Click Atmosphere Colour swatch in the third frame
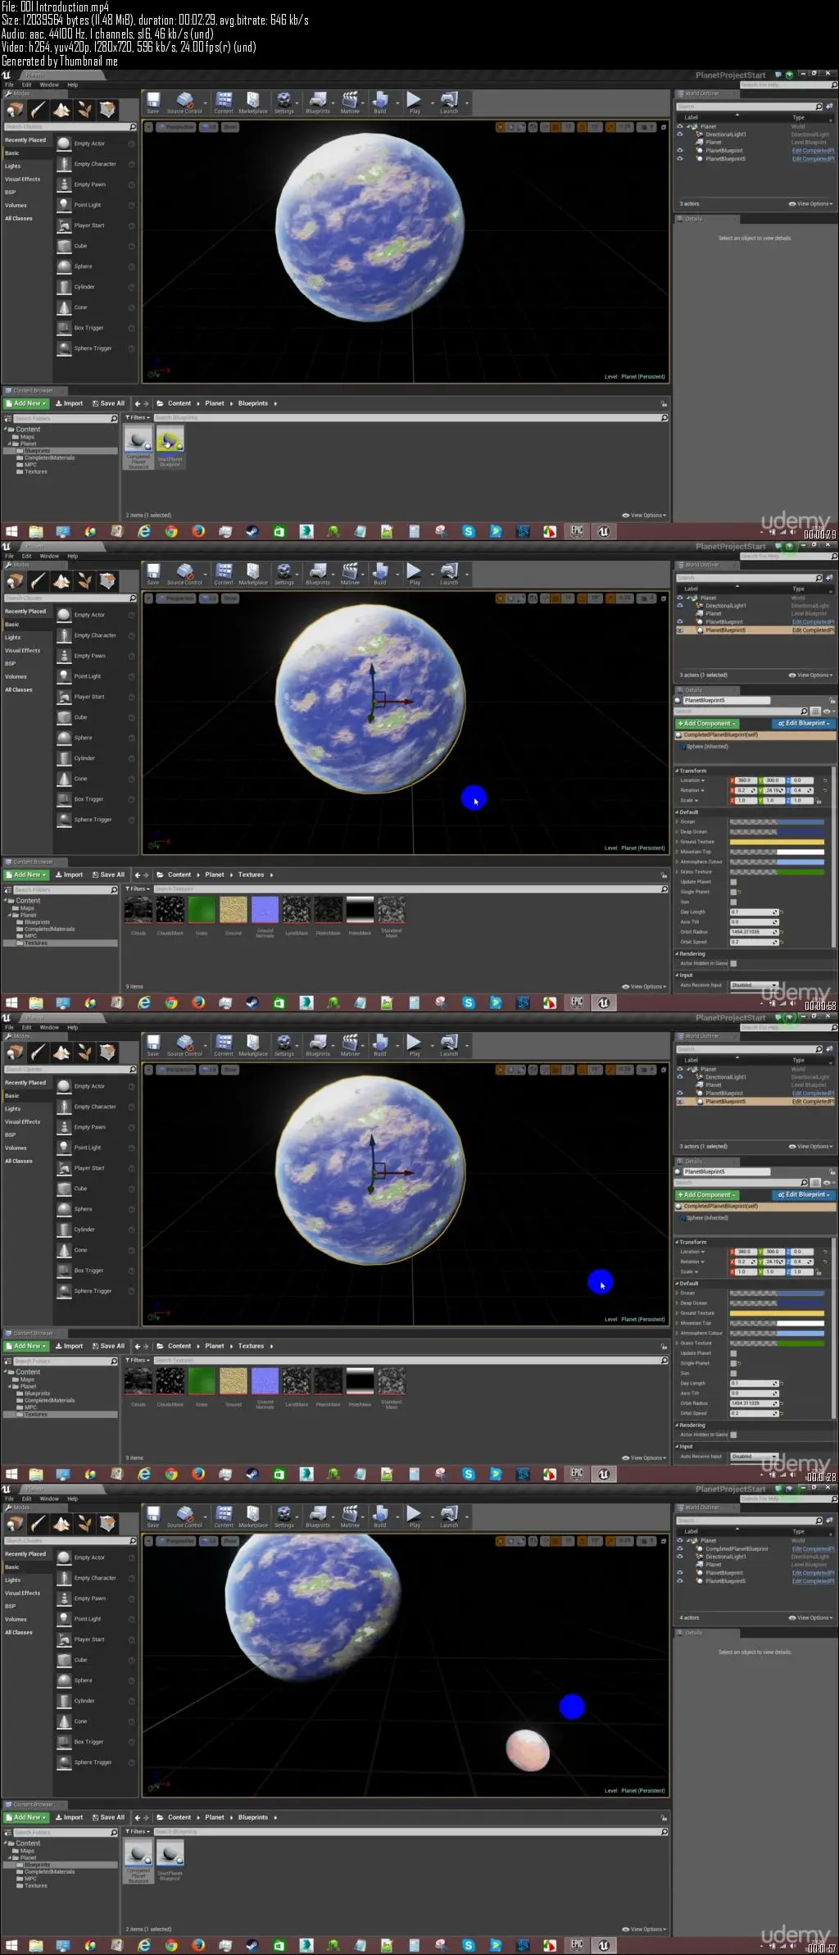The height and width of the screenshot is (1955, 839). [777, 1333]
